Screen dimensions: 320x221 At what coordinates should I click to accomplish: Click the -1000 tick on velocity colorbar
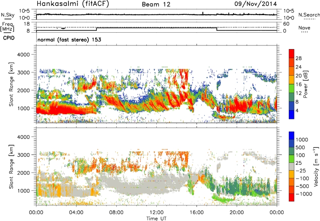click(x=304, y=194)
